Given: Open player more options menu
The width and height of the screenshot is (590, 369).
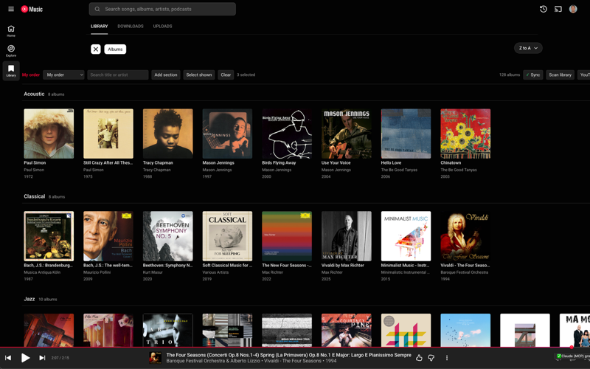Looking at the screenshot, I should 447,358.
